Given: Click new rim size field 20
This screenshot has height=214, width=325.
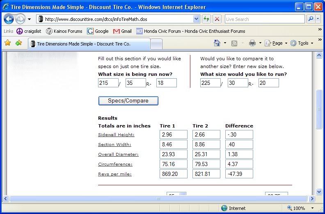Looking at the screenshot, I should coord(269,83).
